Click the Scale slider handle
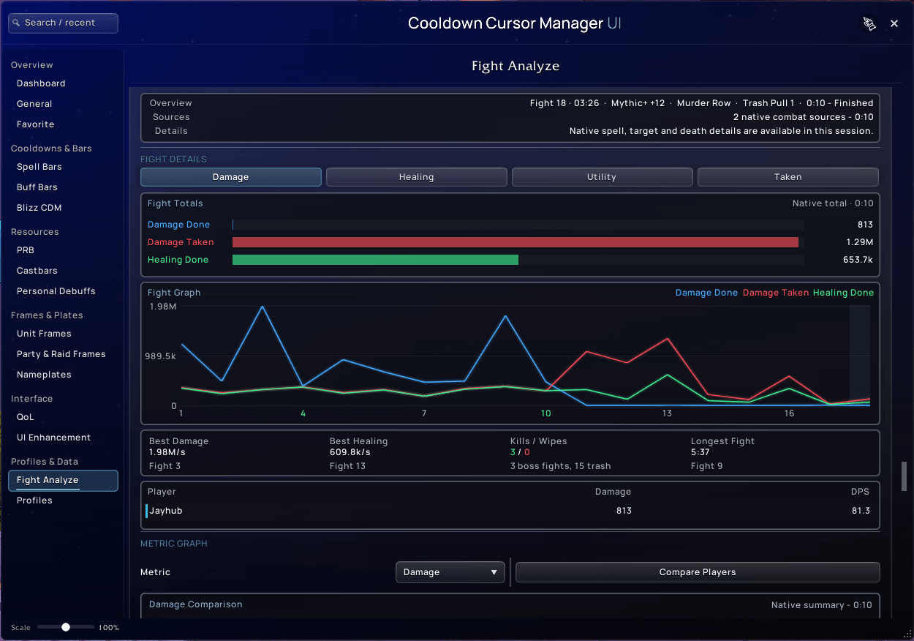 (x=66, y=627)
